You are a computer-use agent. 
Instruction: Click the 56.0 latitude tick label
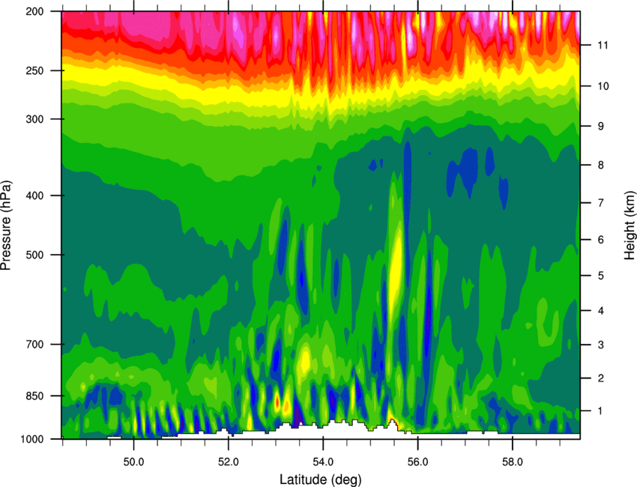coord(417,462)
